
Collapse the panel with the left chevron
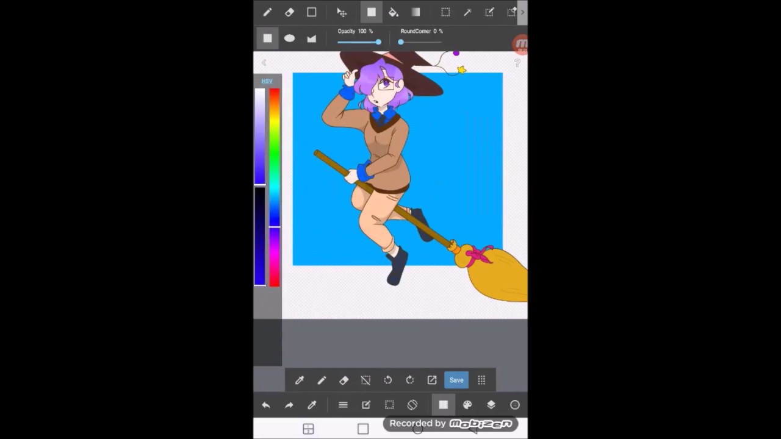pyautogui.click(x=264, y=63)
